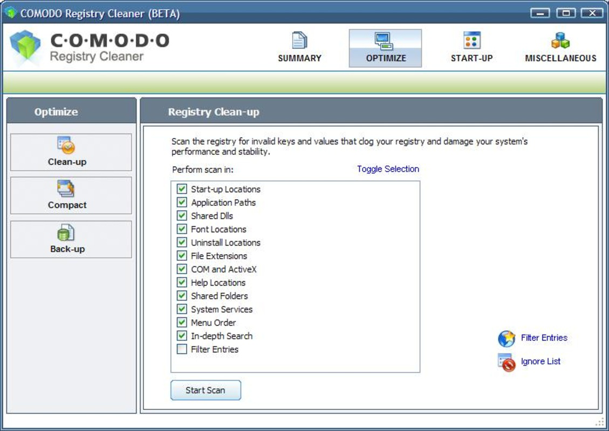
Task: Click the Toggle Selection link
Action: click(x=388, y=169)
